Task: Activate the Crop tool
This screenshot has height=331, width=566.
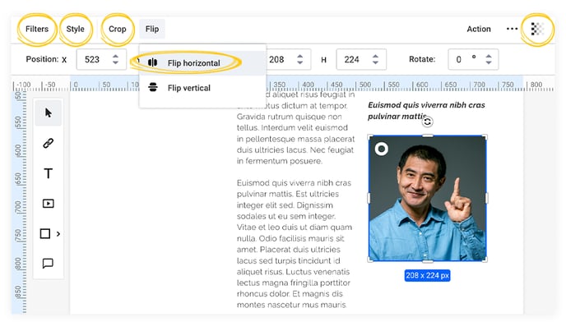Action: coord(118,29)
